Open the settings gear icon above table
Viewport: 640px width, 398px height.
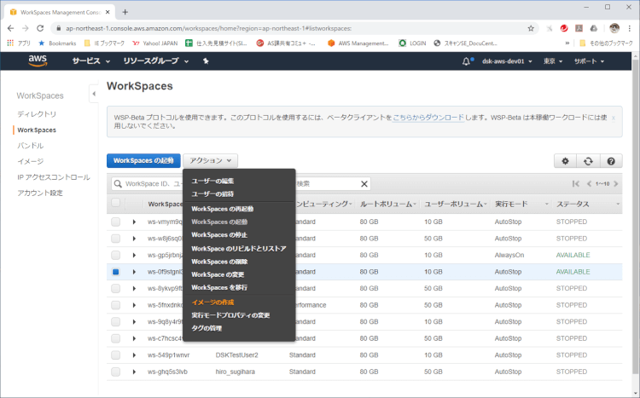[x=564, y=160]
